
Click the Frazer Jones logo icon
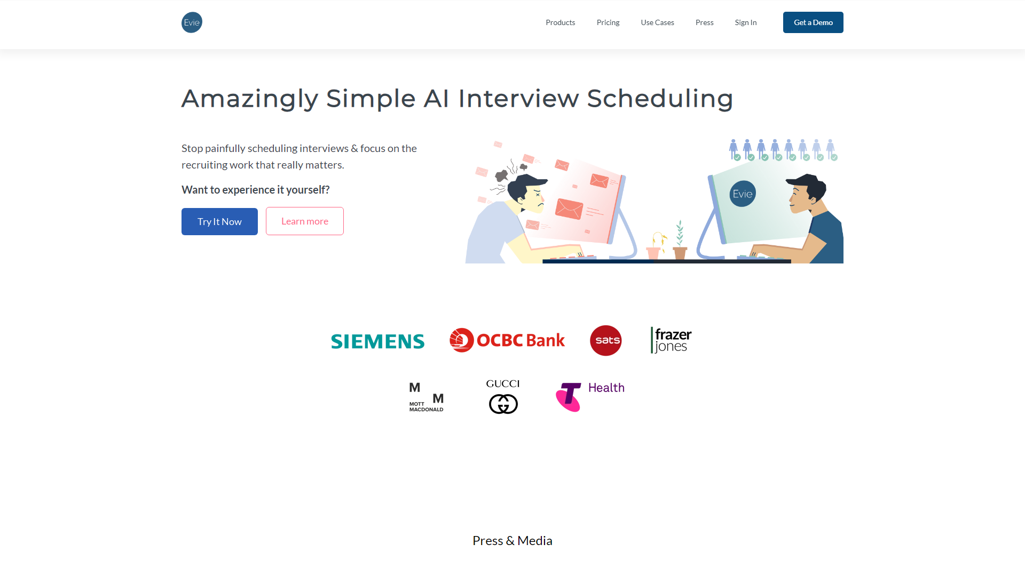click(x=669, y=340)
